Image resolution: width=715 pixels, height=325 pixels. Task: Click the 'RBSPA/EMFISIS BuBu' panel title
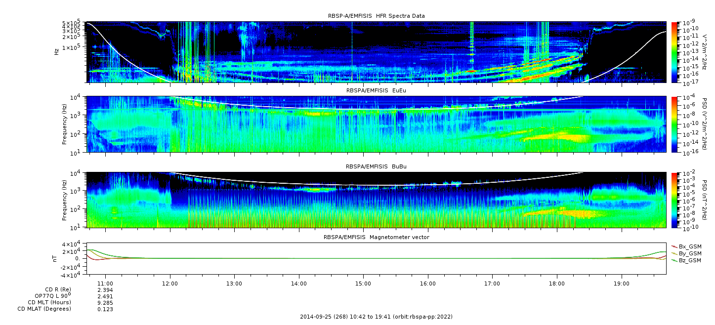click(376, 167)
